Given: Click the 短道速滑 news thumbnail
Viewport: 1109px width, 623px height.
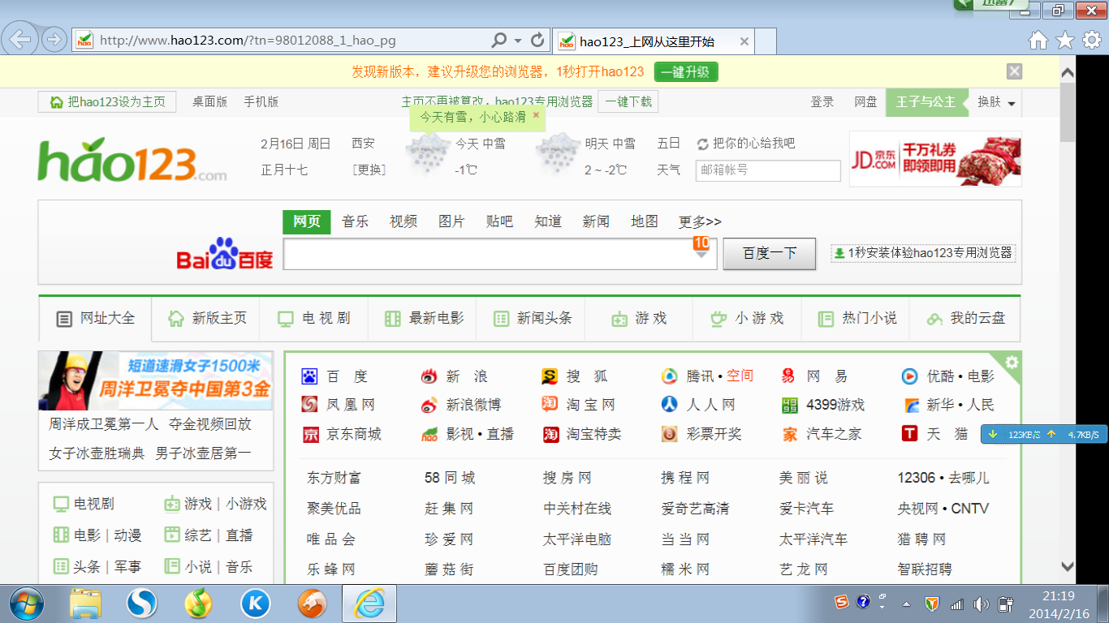Looking at the screenshot, I should coord(156,380).
